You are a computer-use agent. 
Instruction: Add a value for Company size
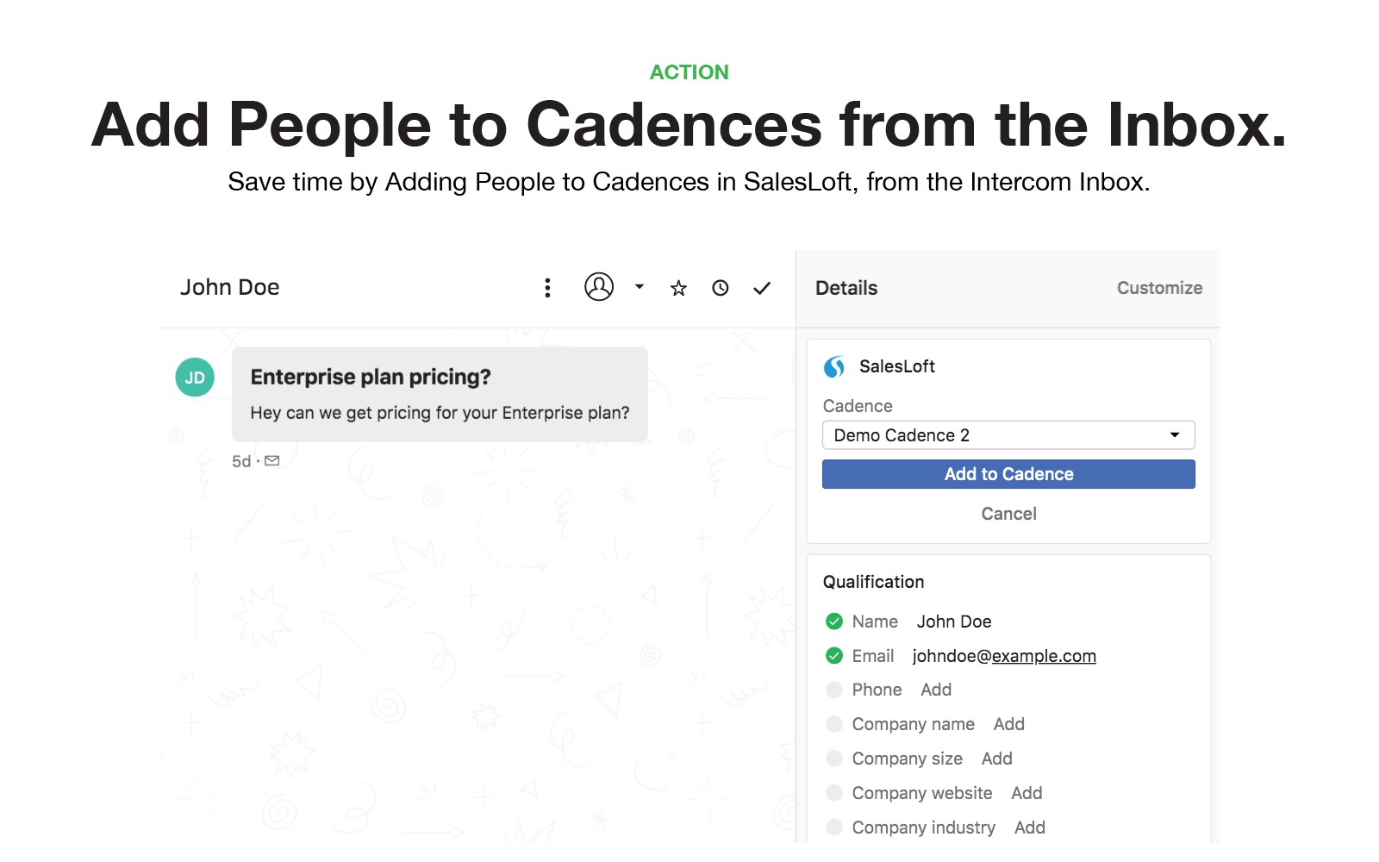tap(996, 759)
